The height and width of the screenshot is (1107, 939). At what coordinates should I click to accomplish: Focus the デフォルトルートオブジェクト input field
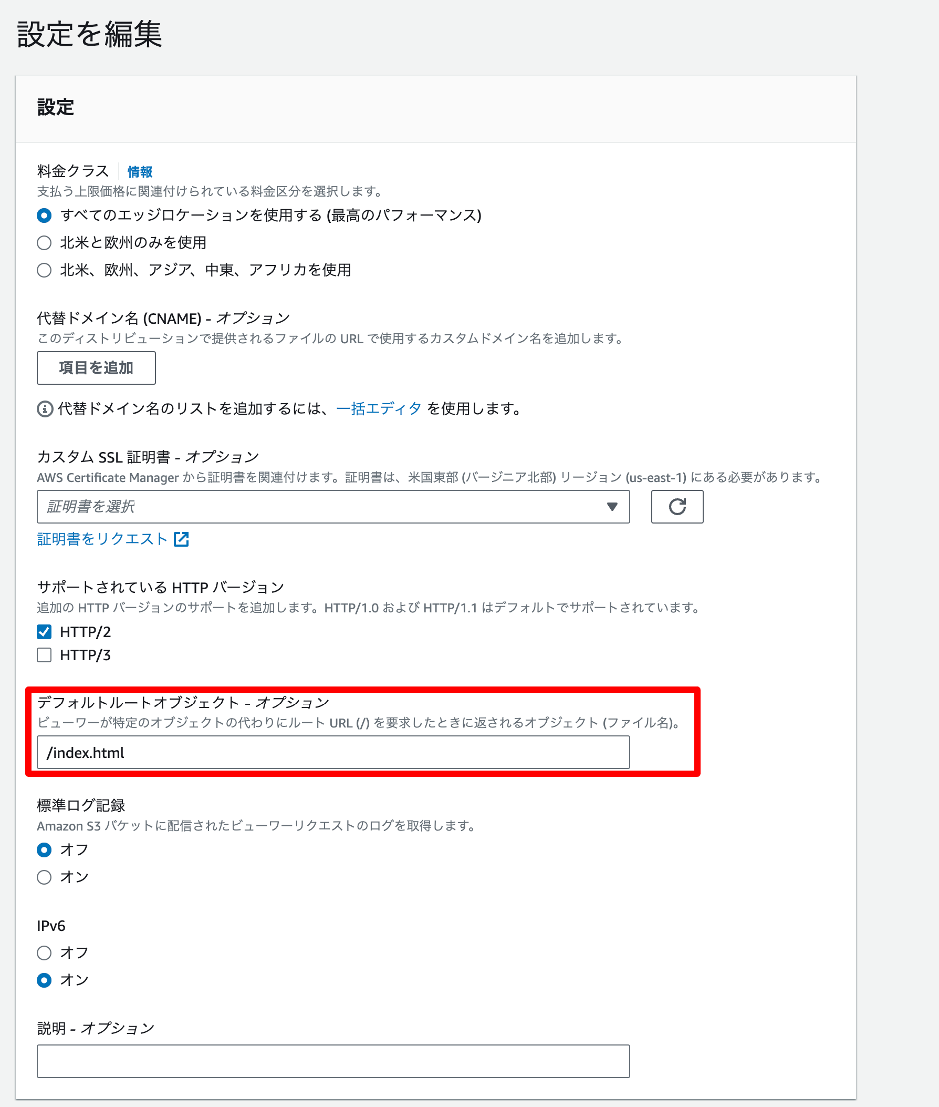coord(333,752)
